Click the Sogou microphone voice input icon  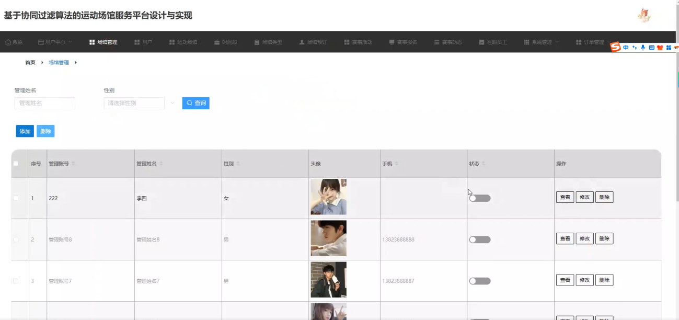[x=643, y=48]
